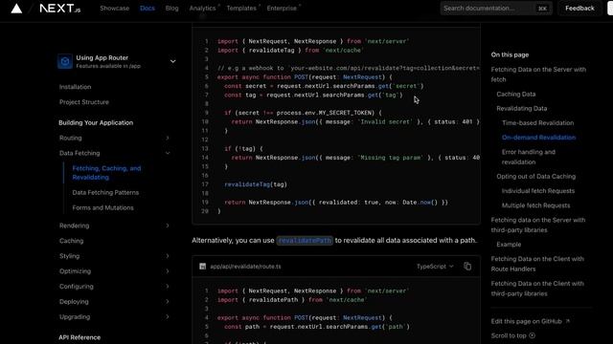The width and height of the screenshot is (613, 344).
Task: Click the App Router icon
Action: click(x=65, y=61)
